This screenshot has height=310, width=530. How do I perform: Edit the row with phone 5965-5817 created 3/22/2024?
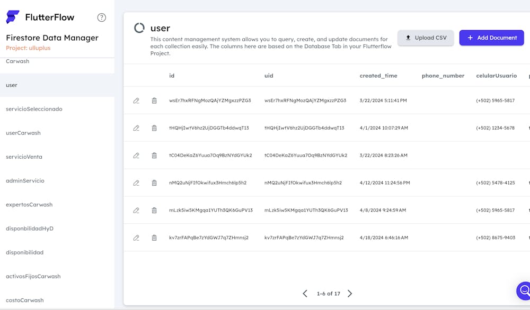tap(136, 101)
